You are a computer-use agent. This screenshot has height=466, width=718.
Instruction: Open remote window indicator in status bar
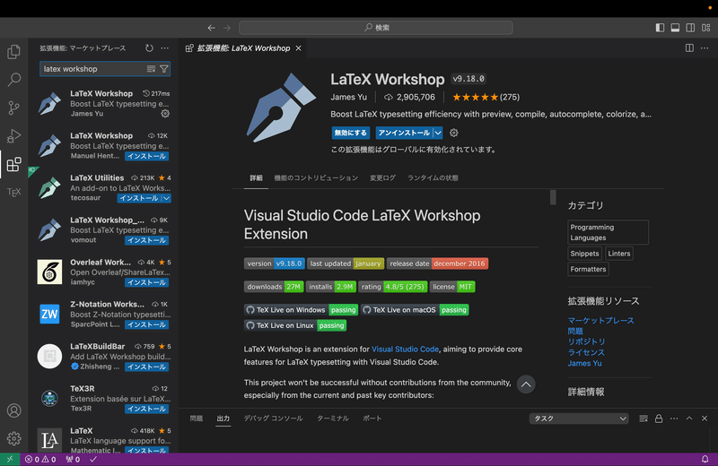point(10,459)
